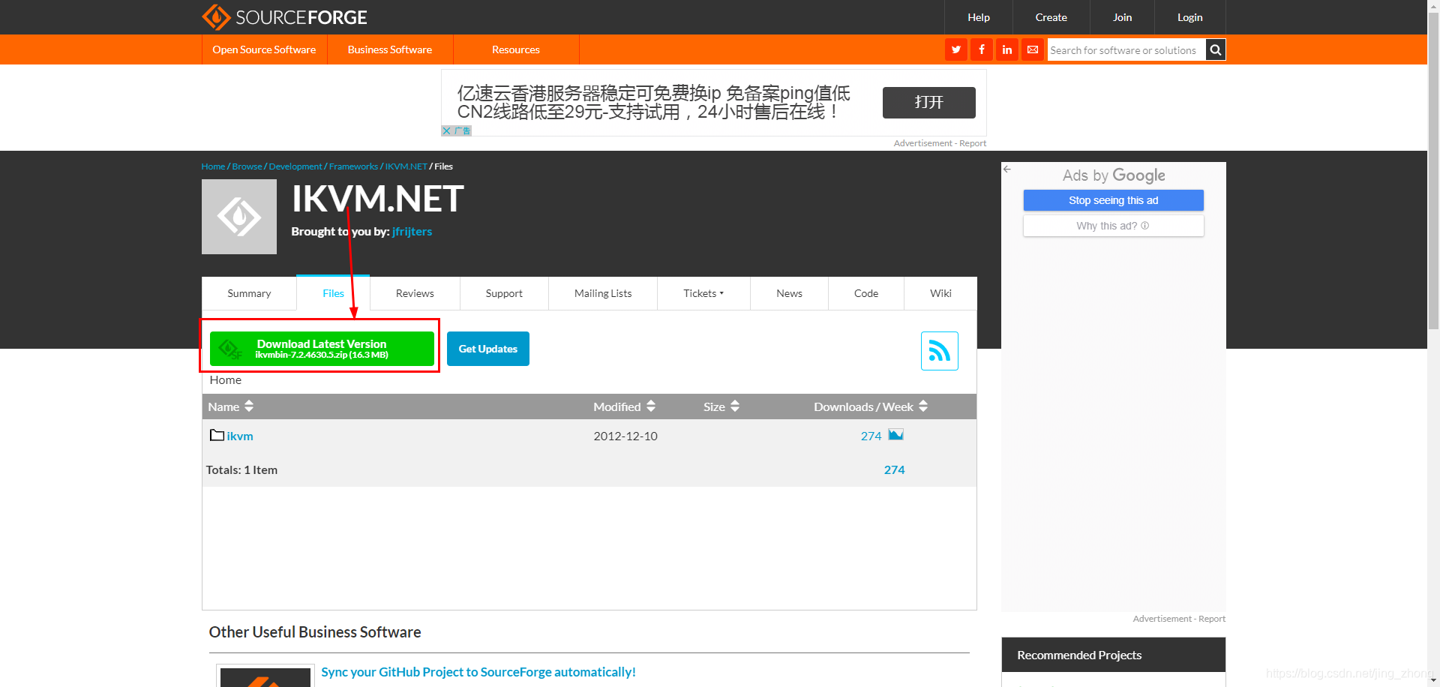Open LinkedIn via the 'in' icon
The image size is (1440, 687).
point(1006,49)
